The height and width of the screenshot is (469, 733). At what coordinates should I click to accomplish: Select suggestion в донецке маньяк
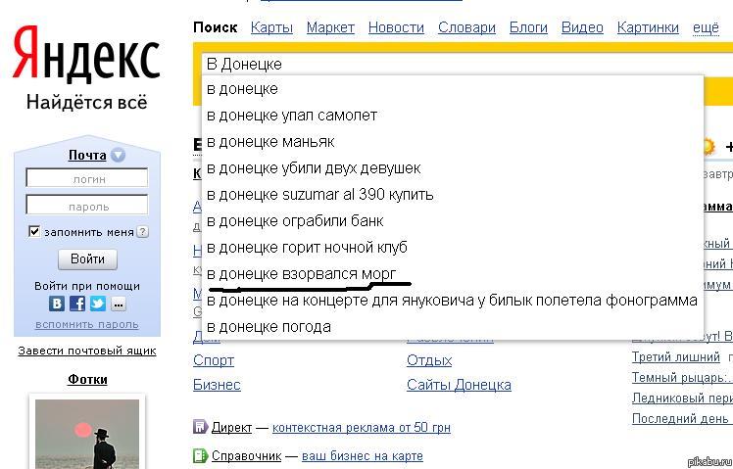[453, 142]
